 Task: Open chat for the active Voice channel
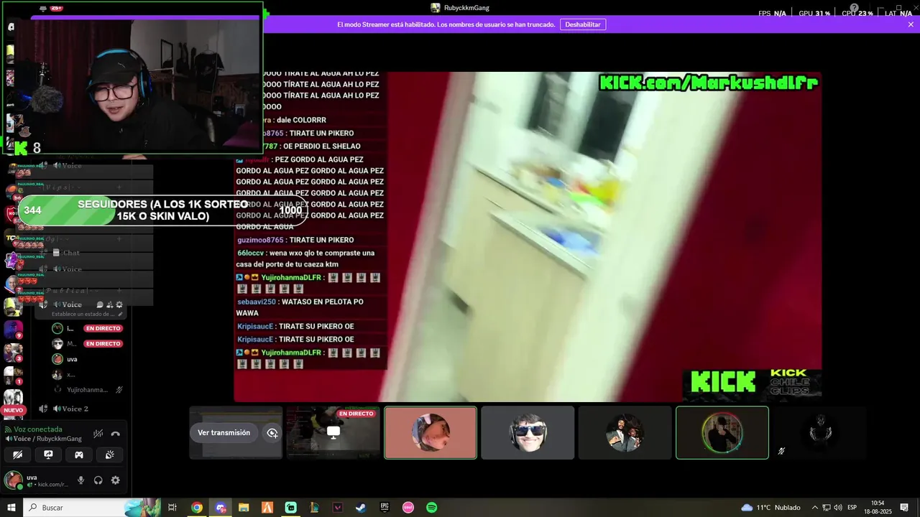tap(100, 304)
